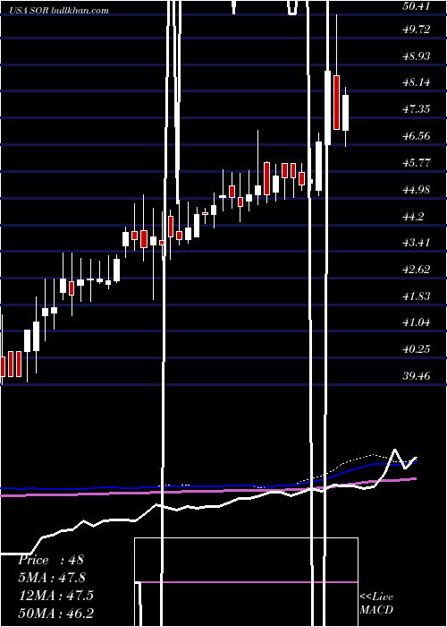
Task: Click the tall red candlestick near 48.14
Action: point(336,102)
